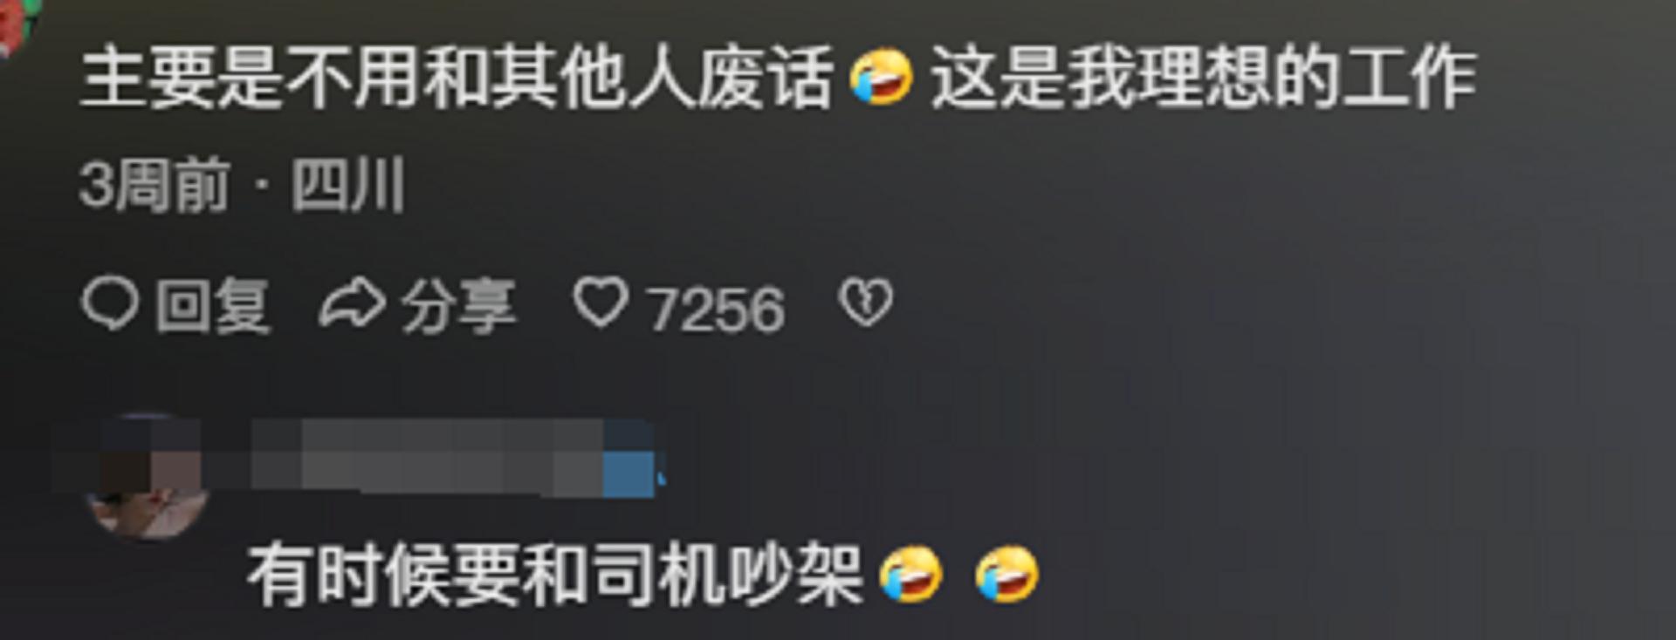Open the blurred username of the replier
1676x640 pixels.
coord(428,457)
